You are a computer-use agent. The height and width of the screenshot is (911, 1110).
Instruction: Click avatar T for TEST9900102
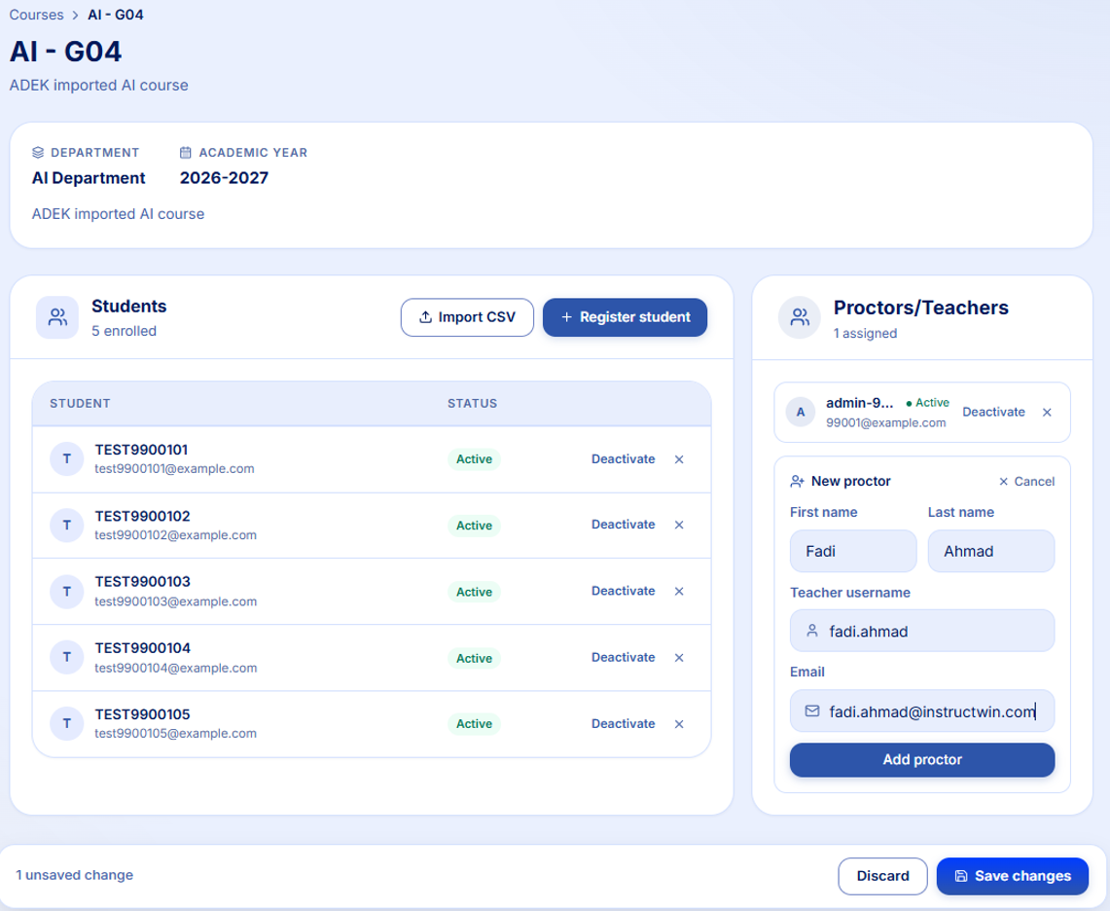coord(67,525)
